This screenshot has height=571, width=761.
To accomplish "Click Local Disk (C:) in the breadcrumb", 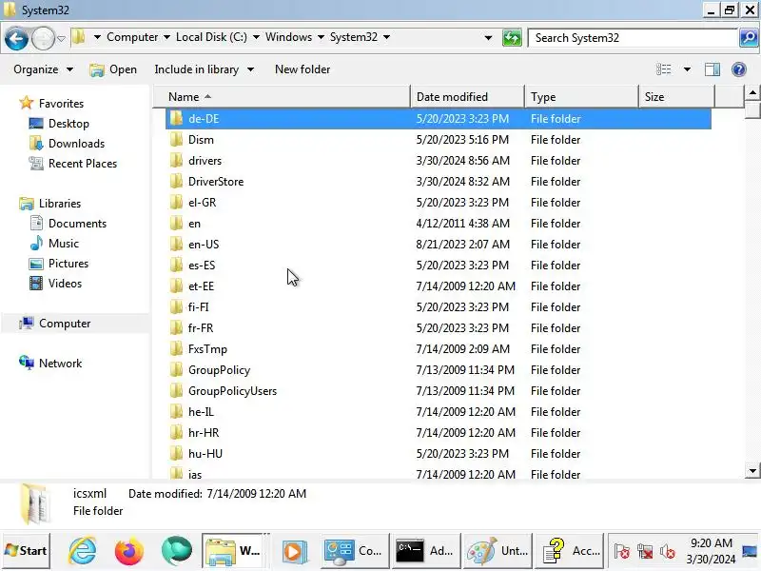I will point(211,37).
